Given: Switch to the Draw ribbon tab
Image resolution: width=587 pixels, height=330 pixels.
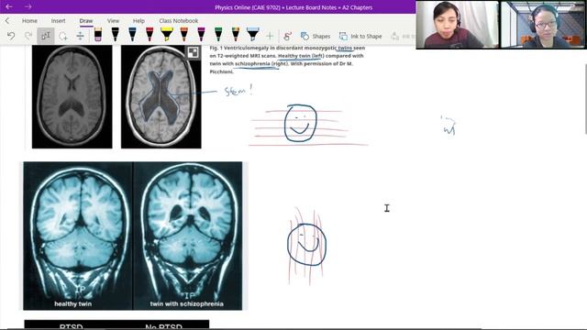Looking at the screenshot, I should 86,21.
